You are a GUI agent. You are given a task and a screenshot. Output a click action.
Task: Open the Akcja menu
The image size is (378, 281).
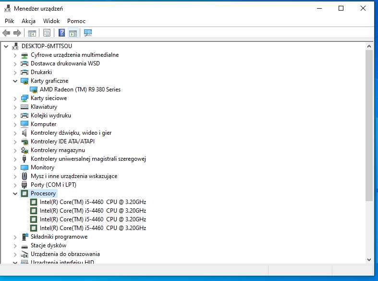tap(28, 21)
